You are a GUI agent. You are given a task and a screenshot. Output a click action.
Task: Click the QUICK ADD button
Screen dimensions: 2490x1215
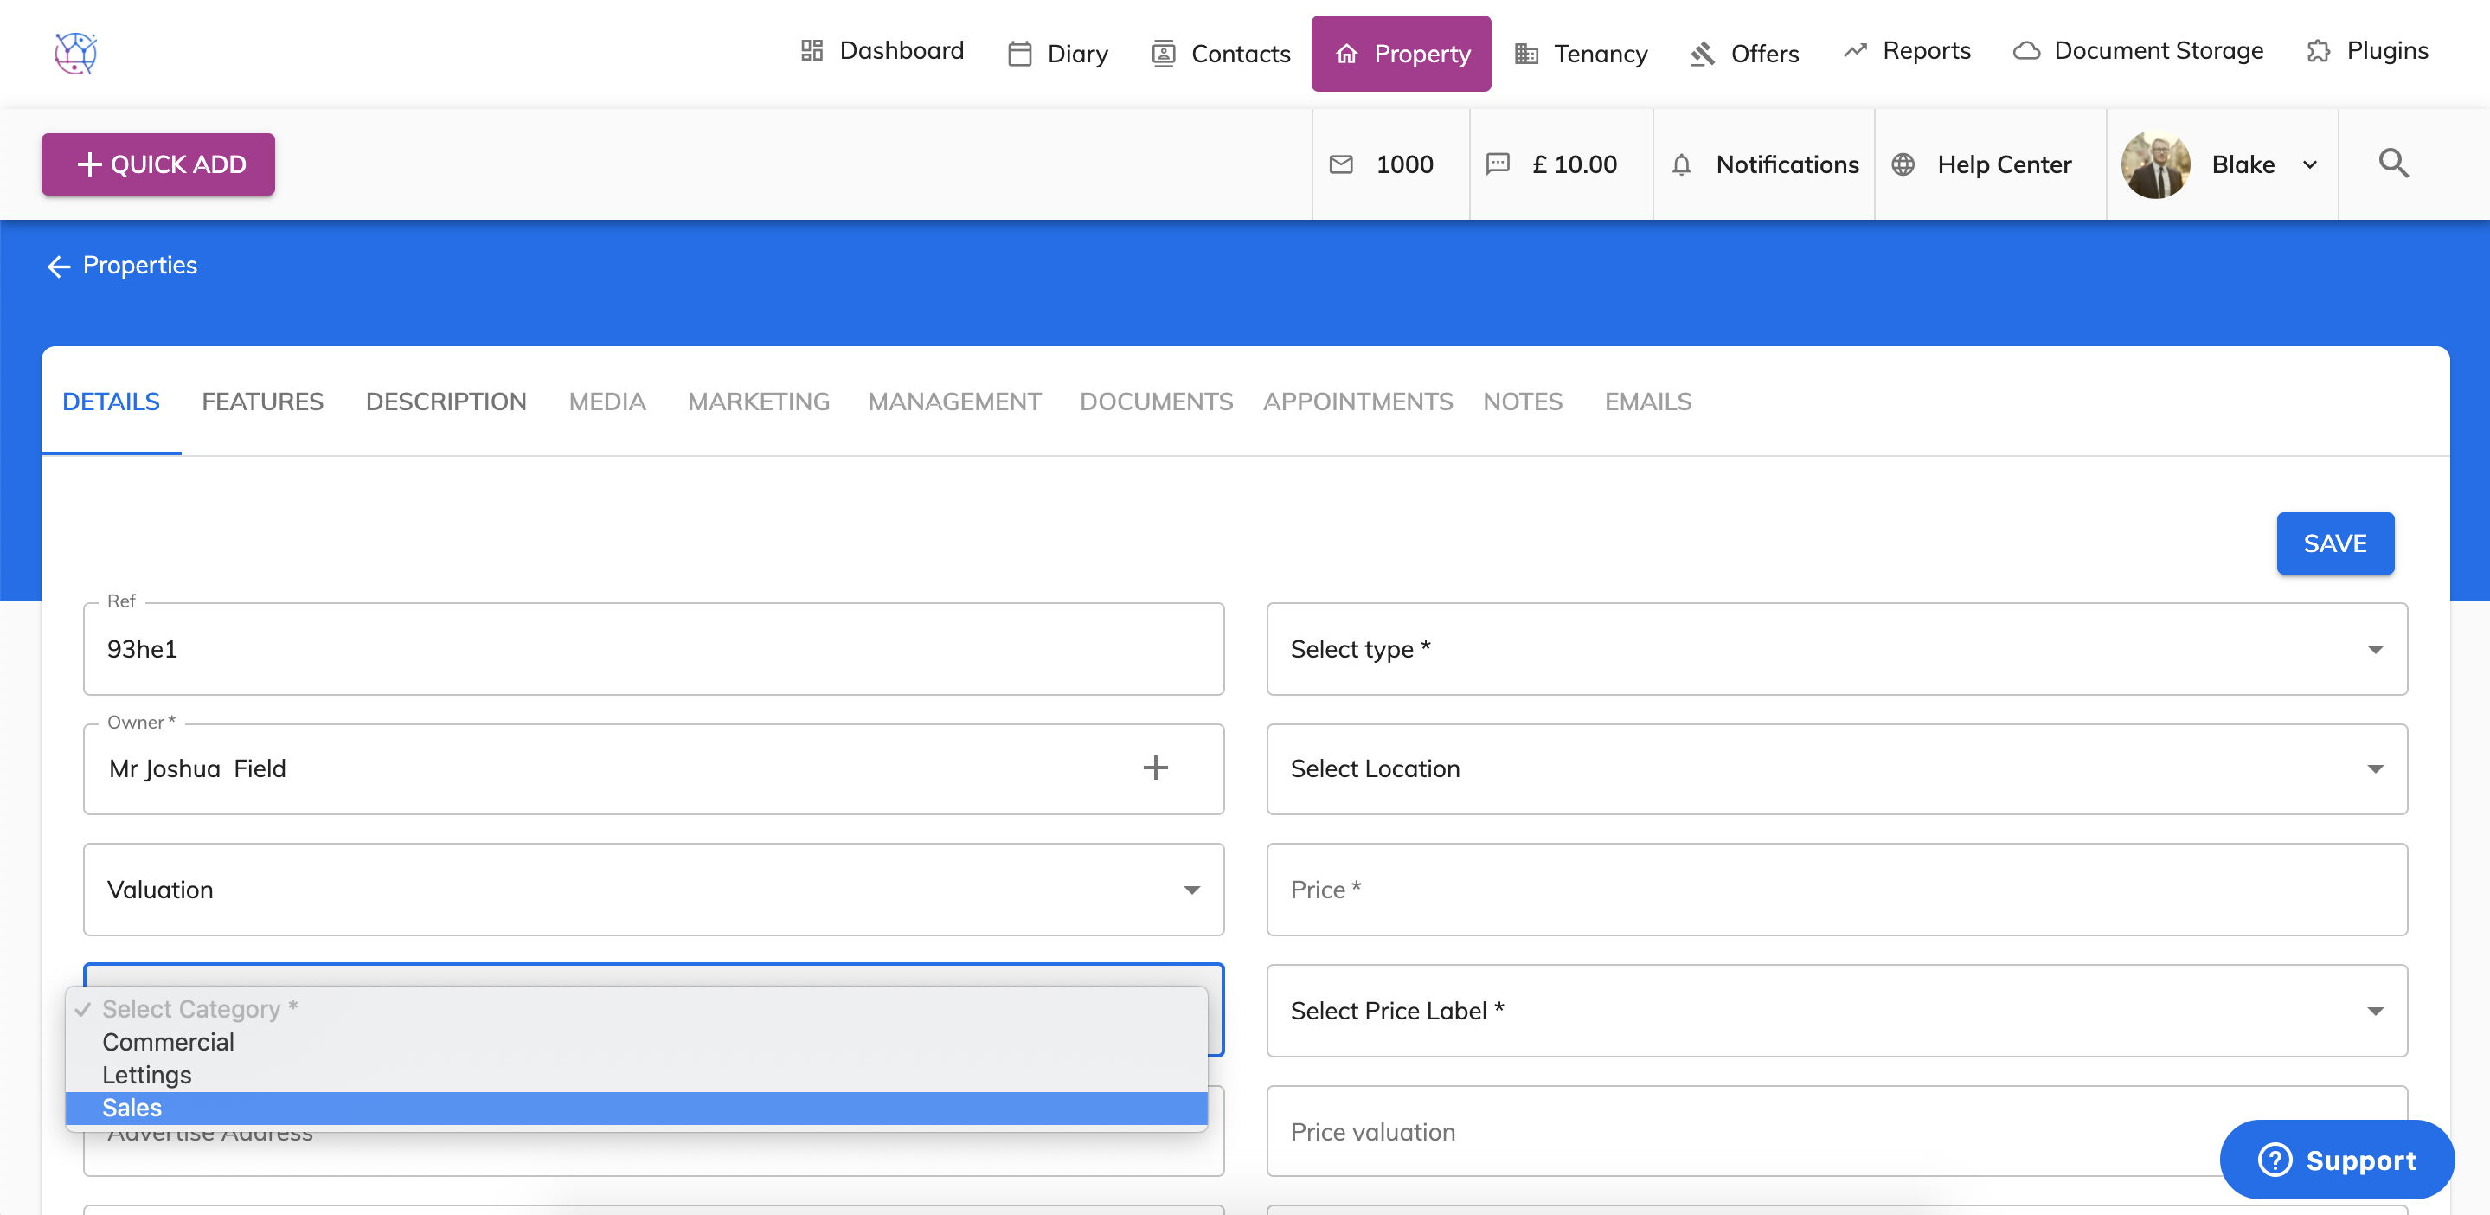point(158,164)
